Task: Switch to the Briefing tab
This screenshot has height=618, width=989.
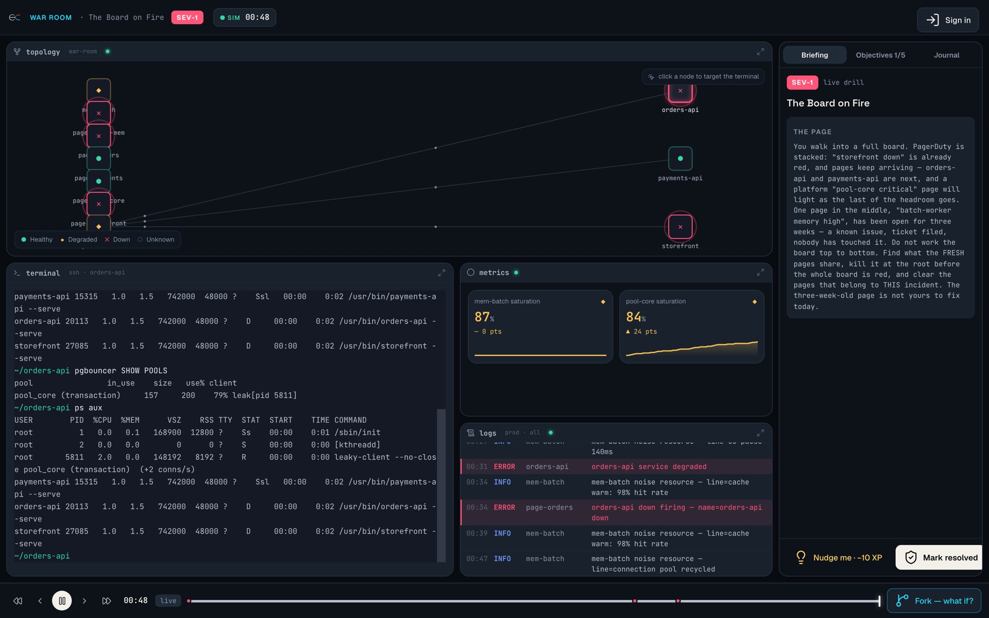Action: point(814,55)
